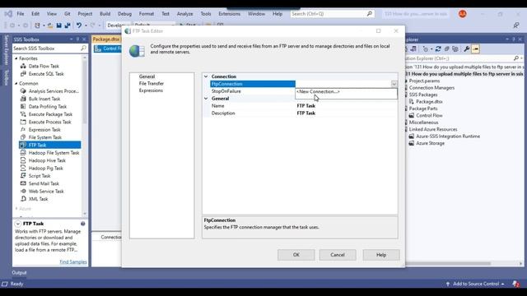Image resolution: width=527 pixels, height=296 pixels.
Task: Pick the Hadoop File System Task icon
Action: point(23,153)
